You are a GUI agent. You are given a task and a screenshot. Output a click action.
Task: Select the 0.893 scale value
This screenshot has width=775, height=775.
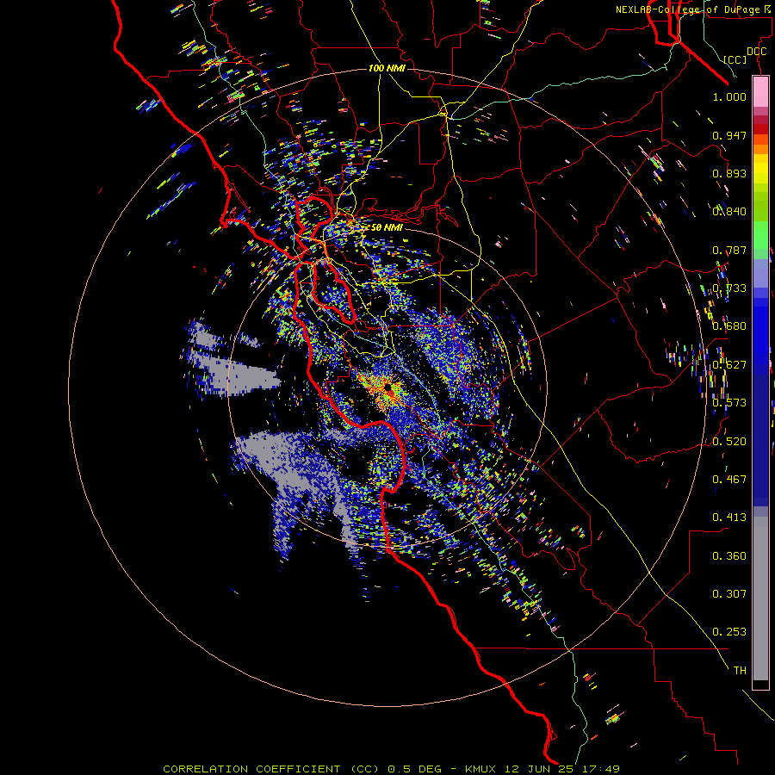(729, 173)
